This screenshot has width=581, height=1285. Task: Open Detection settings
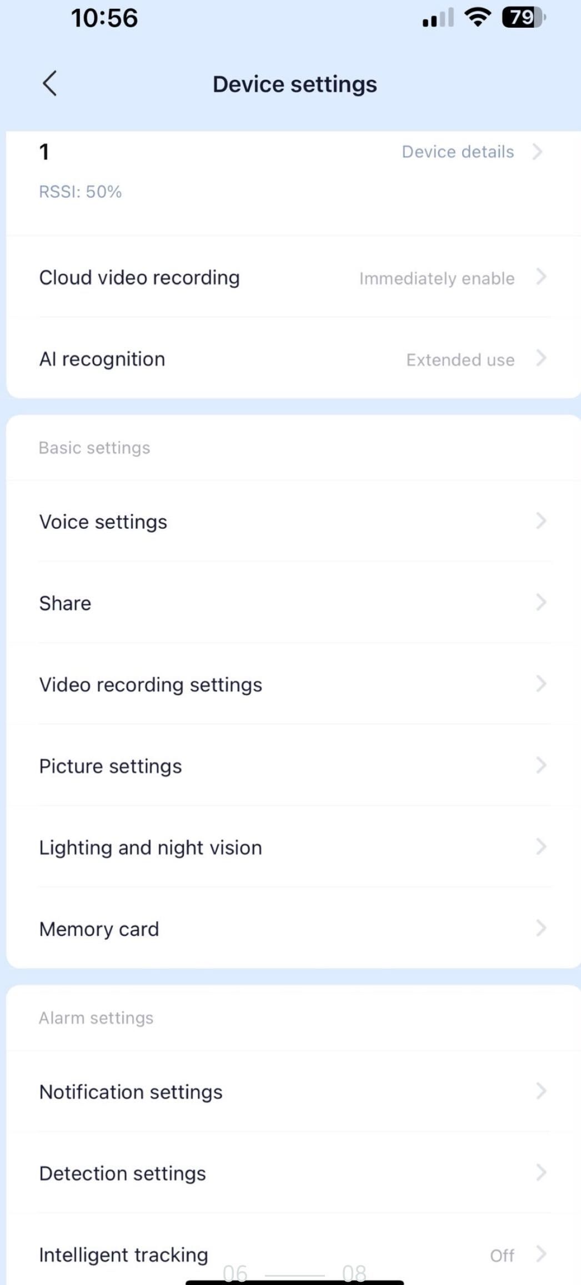pos(293,1173)
